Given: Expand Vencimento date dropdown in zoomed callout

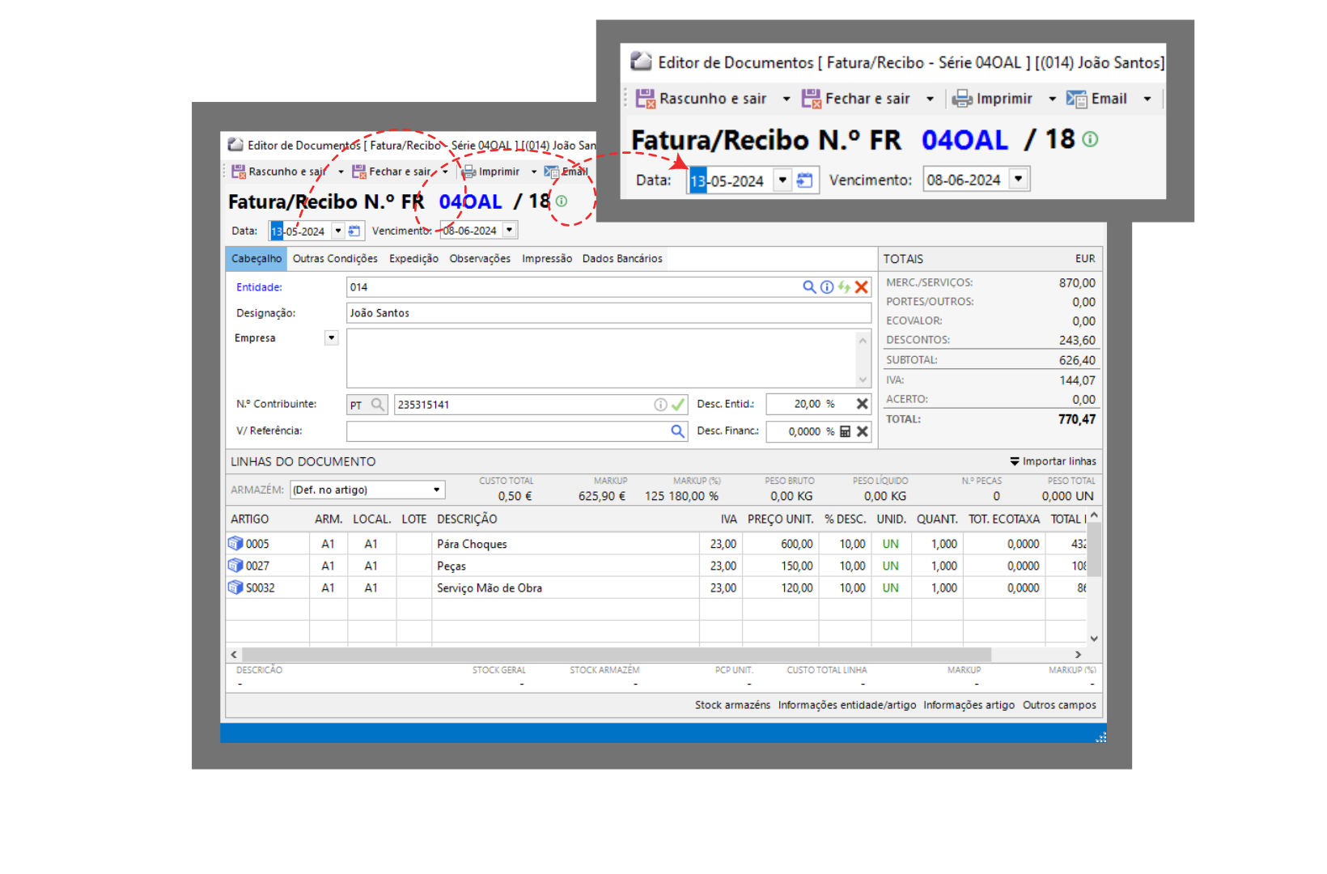Looking at the screenshot, I should click(x=1018, y=179).
